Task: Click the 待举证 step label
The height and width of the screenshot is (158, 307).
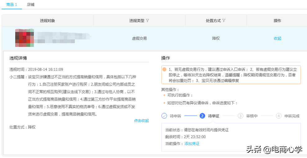Action: tap(214, 116)
